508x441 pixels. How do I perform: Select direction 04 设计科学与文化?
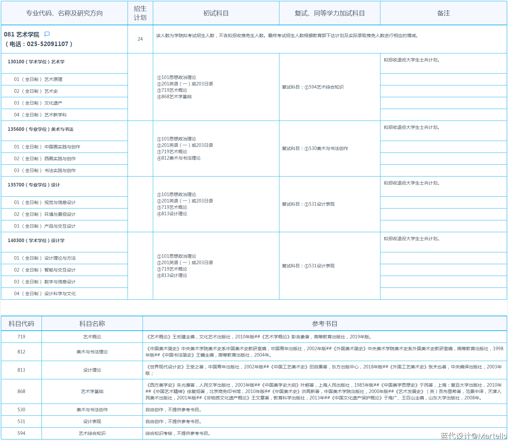(45, 294)
